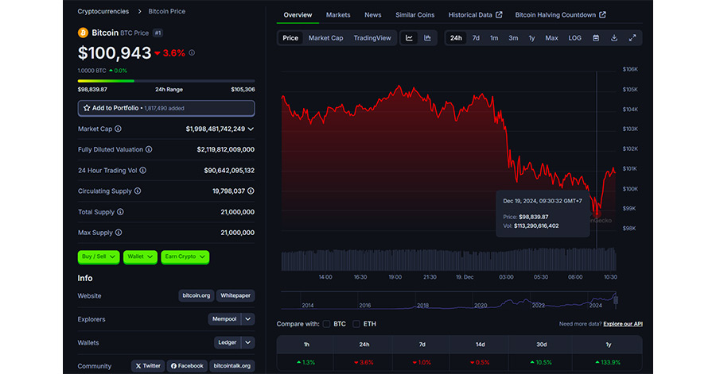Open Circulating Supply info icon
This screenshot has height=374, width=716.
(x=138, y=191)
